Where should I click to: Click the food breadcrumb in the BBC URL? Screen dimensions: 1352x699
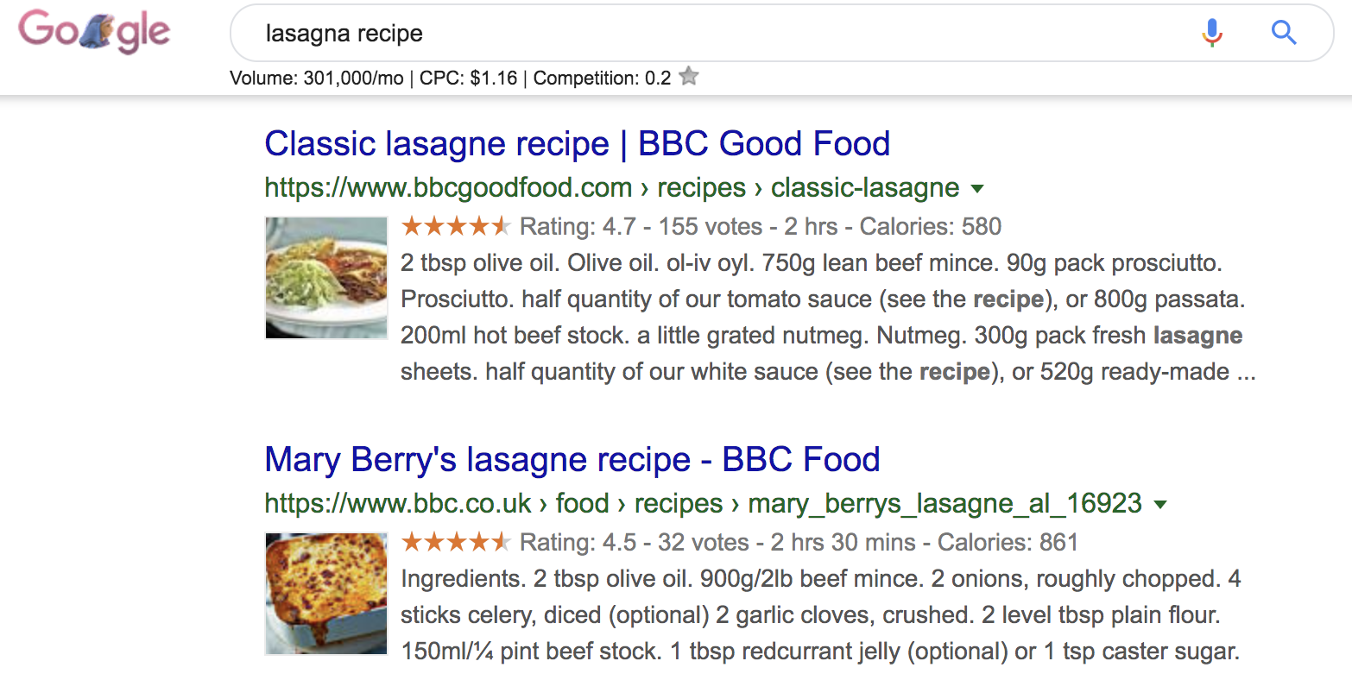click(583, 503)
